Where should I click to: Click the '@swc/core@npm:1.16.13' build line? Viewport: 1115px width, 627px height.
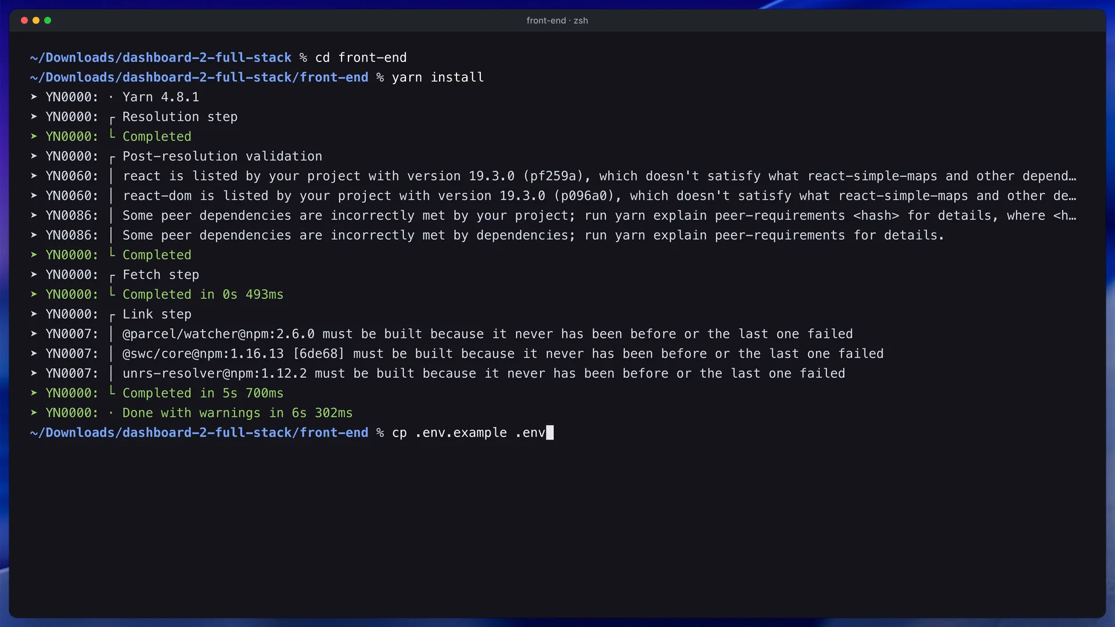(x=503, y=354)
